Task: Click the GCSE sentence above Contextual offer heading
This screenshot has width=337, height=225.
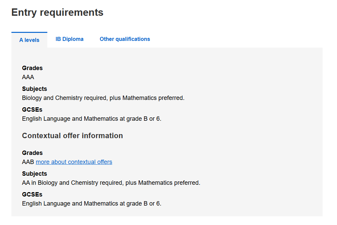Action: point(92,119)
